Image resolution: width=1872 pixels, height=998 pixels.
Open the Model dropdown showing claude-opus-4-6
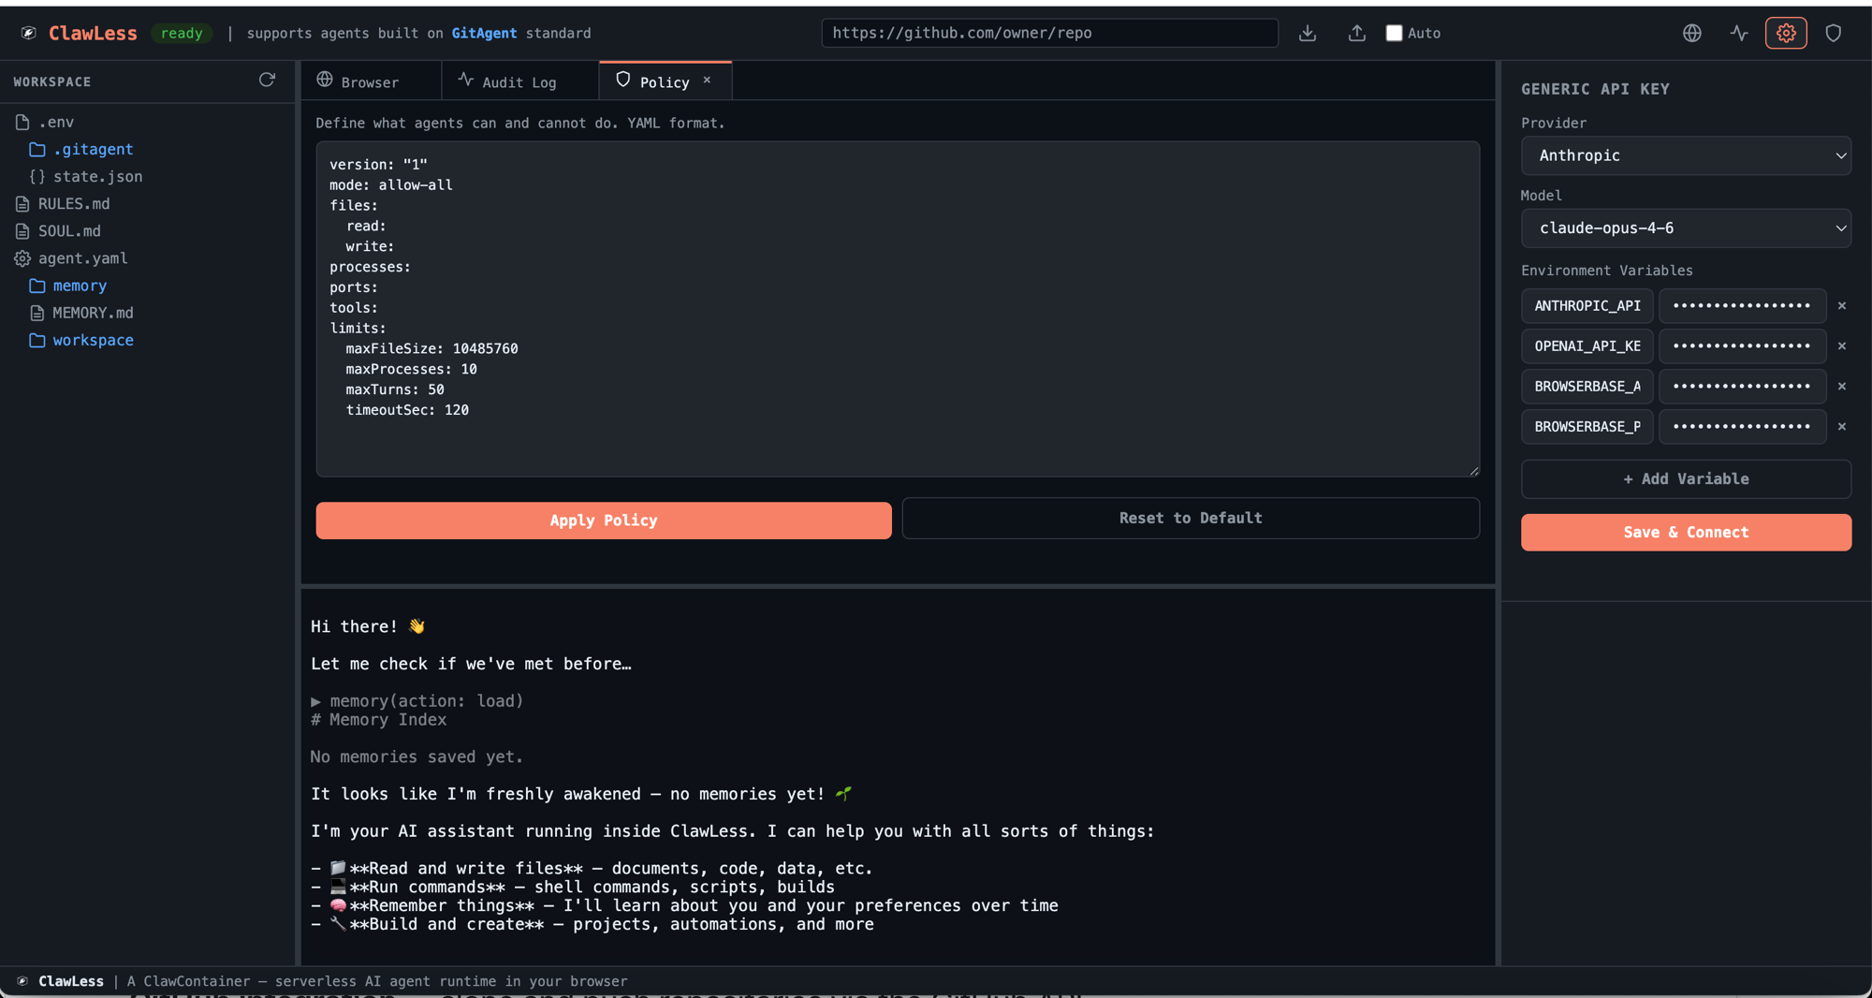tap(1685, 227)
